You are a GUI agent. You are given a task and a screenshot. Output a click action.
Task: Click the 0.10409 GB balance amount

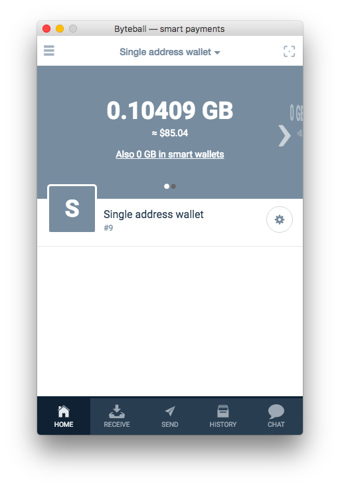170,110
